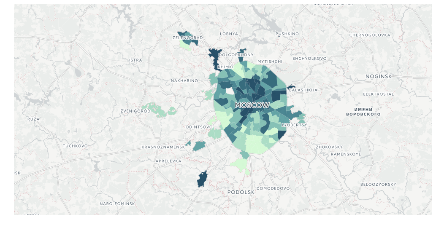Select the pale green district north of Podolsk
436x225 pixels.
click(241, 166)
